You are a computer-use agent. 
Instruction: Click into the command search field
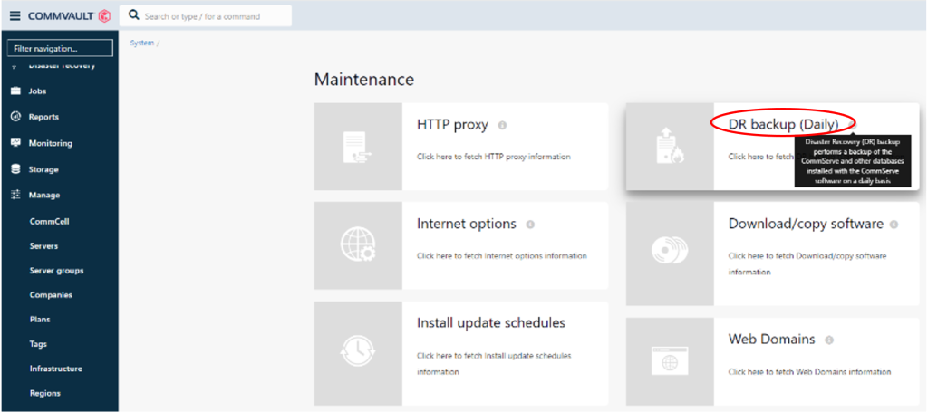tap(206, 16)
